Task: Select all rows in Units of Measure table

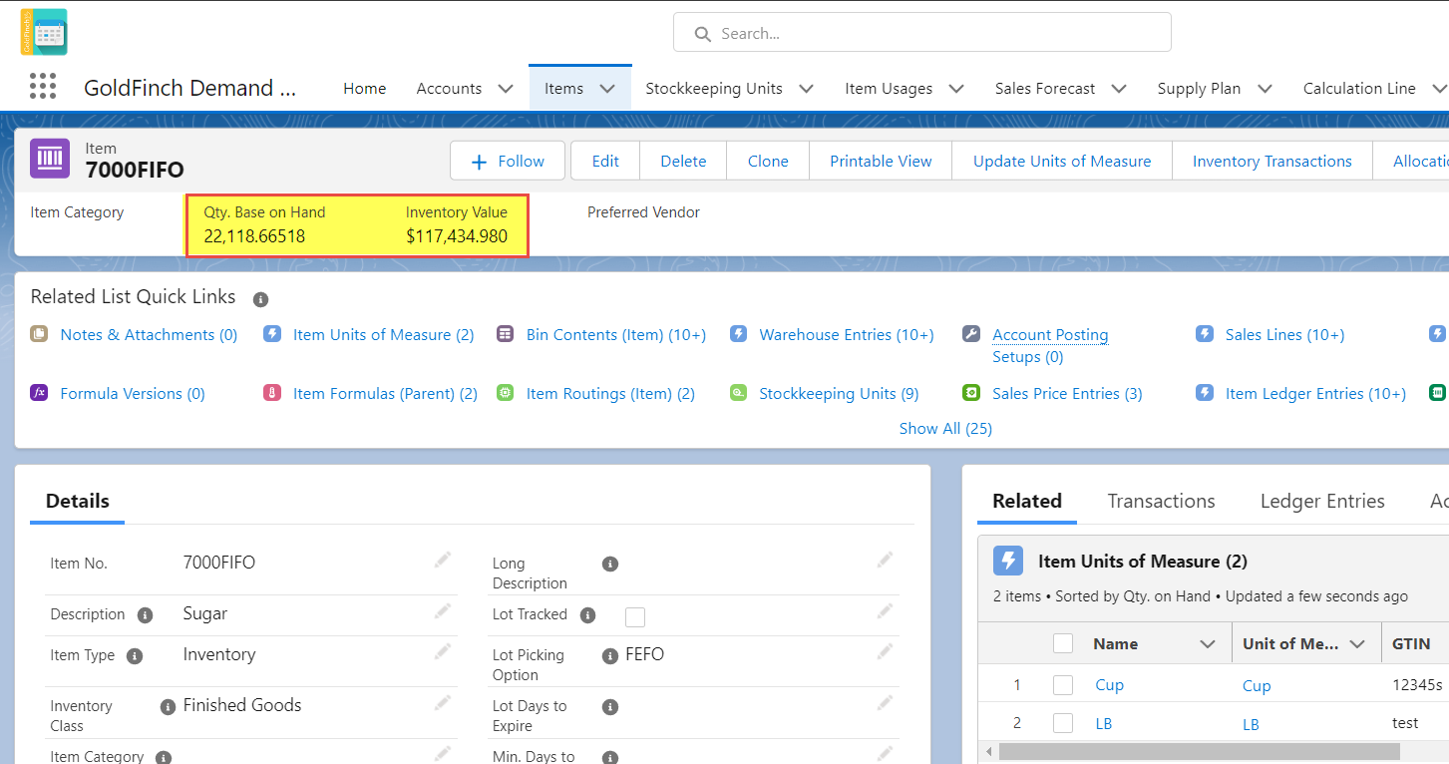Action: [x=1063, y=643]
